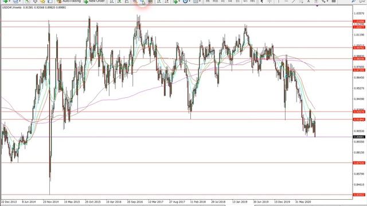Select the Vertical Line drawing tool
The width and height of the screenshot is (367, 206).
click(279, 1)
